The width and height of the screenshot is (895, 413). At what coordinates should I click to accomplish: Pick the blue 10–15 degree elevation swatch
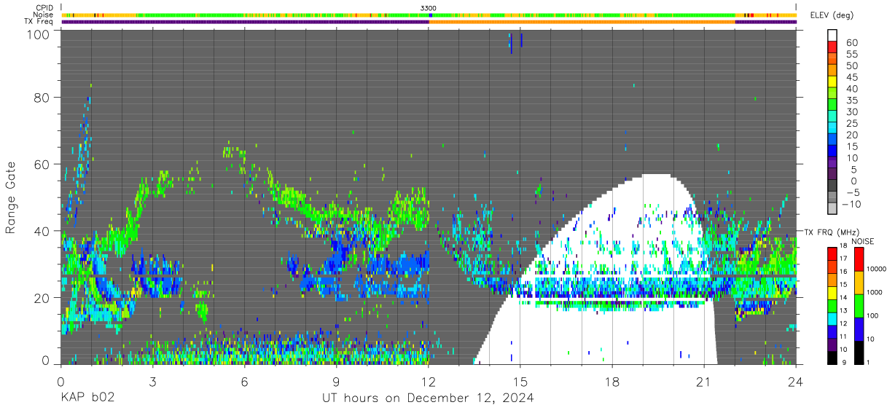click(x=832, y=152)
